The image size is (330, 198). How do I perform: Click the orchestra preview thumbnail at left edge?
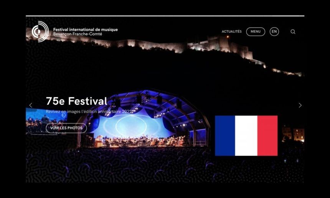pos(46,121)
